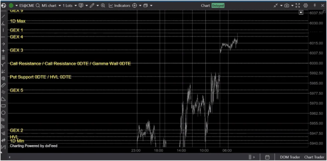Image resolution: width=327 pixels, height=161 pixels.
Task: Select the horizontal line tool
Action: pos(3,37)
